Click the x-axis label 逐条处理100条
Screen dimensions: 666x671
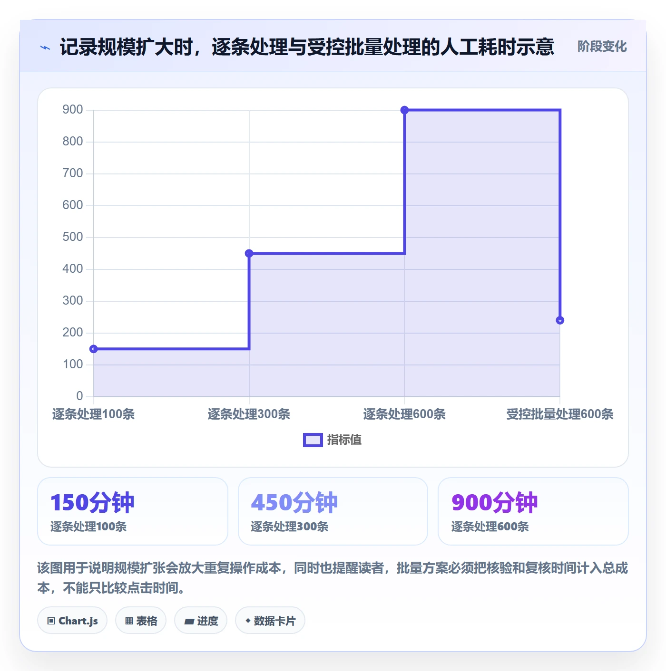coord(94,414)
